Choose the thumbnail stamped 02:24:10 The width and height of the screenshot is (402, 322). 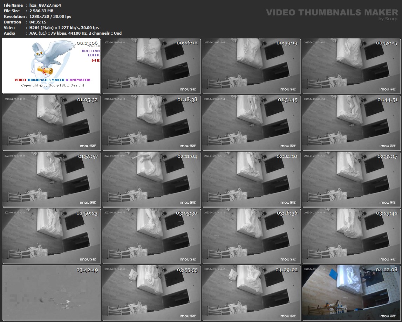point(252,180)
